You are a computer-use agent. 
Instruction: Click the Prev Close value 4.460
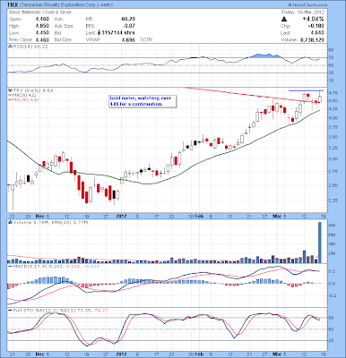pyautogui.click(x=42, y=39)
